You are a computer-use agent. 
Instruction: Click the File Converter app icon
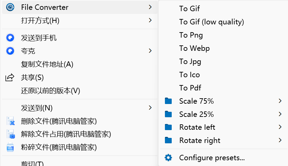[x=10, y=7]
